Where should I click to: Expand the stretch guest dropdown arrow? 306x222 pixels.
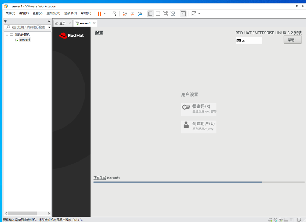click(x=199, y=14)
